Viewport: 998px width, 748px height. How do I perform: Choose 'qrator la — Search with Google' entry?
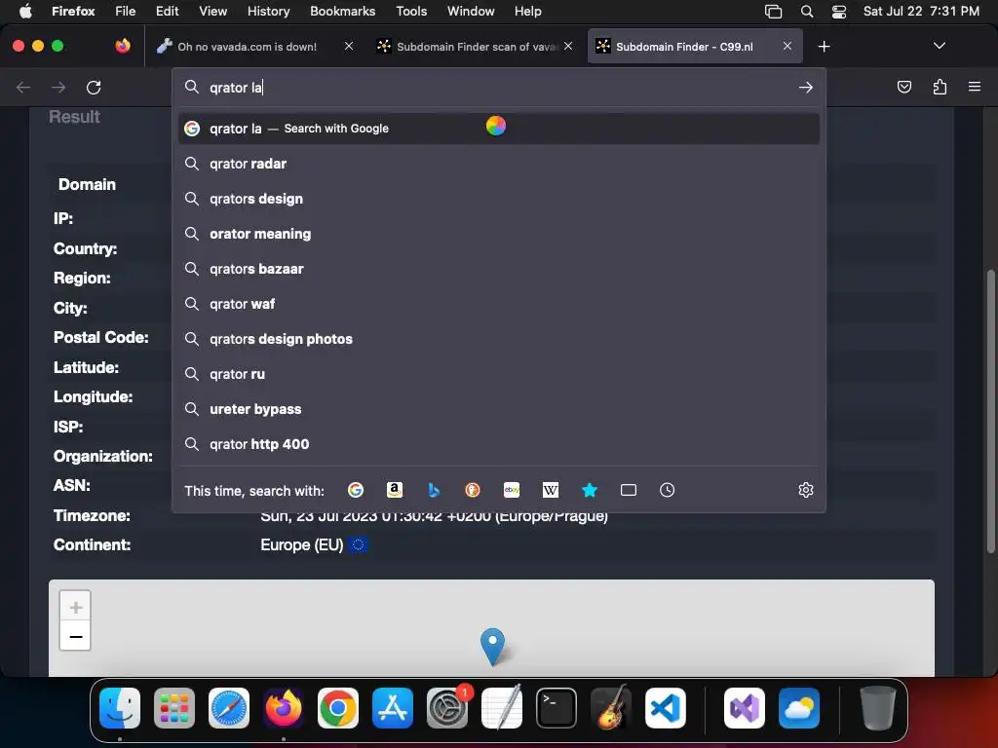tap(498, 129)
